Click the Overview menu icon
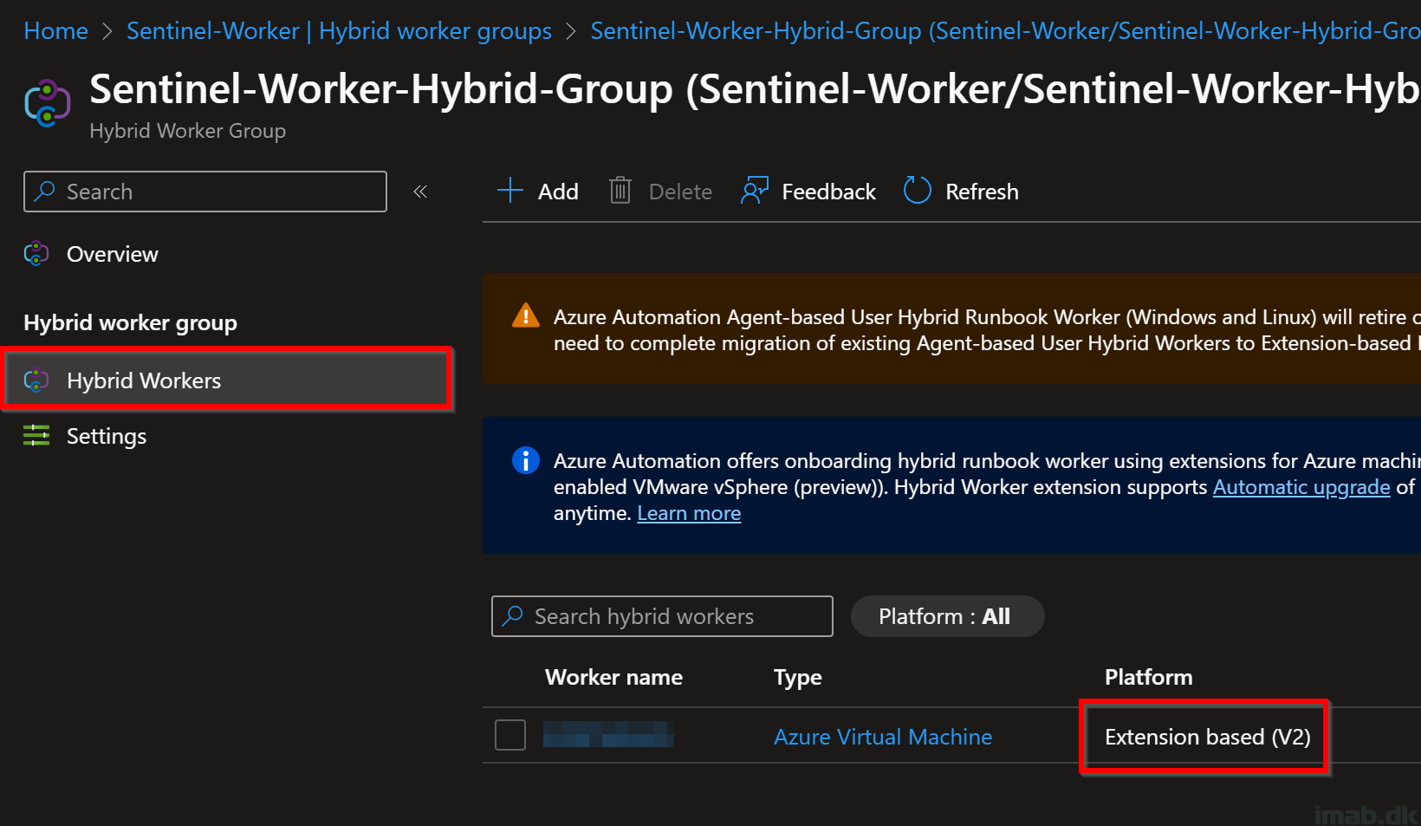1421x826 pixels. tap(36, 254)
